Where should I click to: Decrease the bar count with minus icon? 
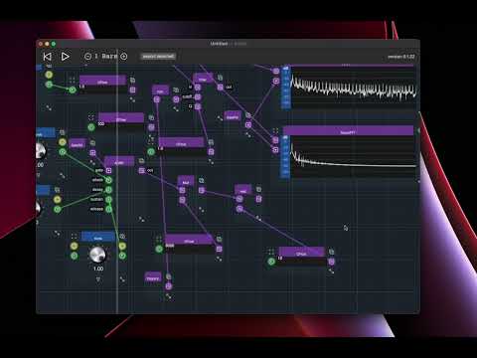pos(87,57)
